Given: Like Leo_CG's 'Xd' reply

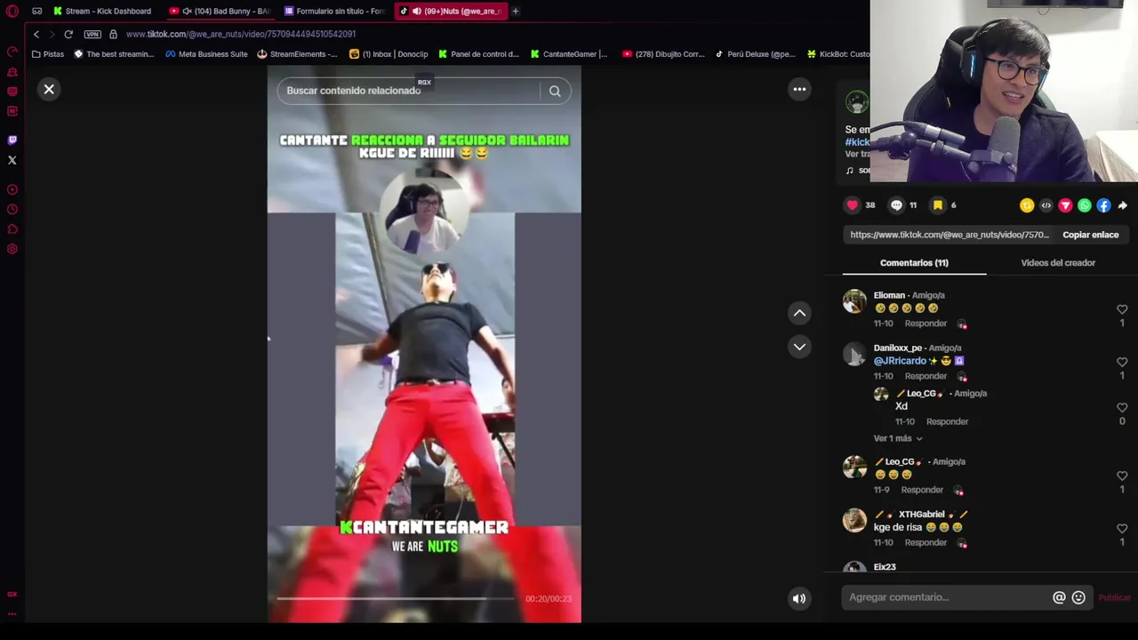Looking at the screenshot, I should (x=1122, y=407).
